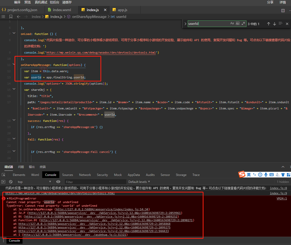Select the inspect element picker icon
The width and height of the screenshot is (291, 245).
tap(3, 175)
